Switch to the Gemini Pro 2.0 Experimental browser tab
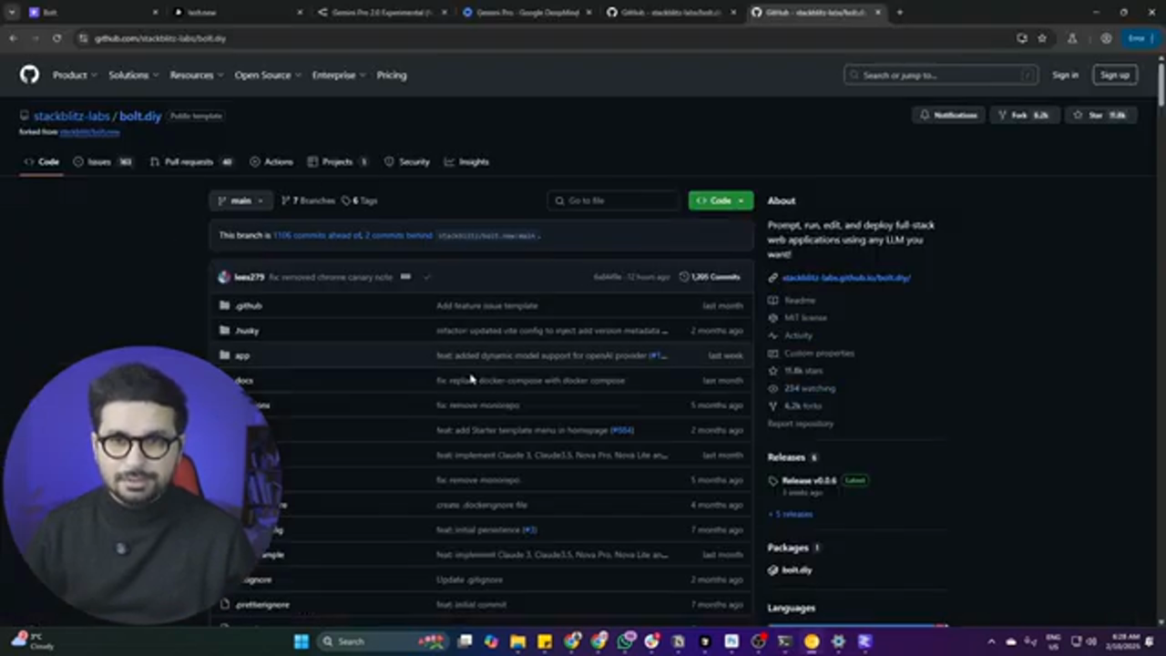 tap(381, 13)
